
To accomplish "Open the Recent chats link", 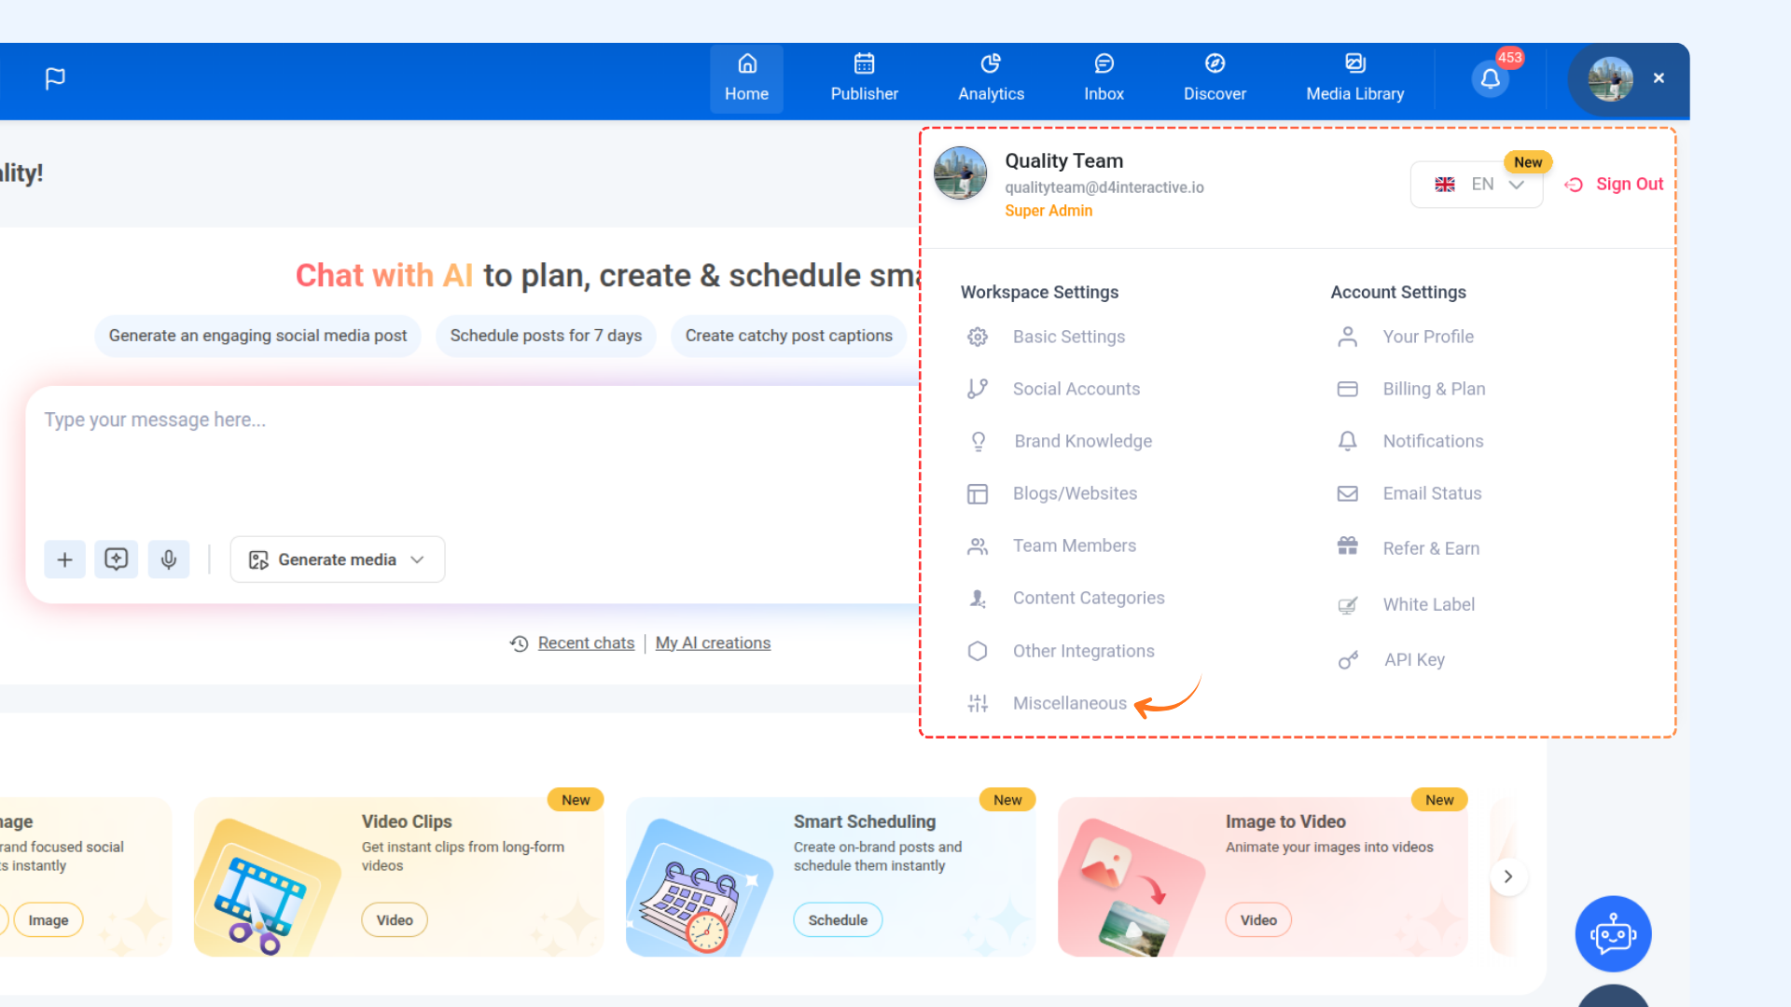I will coord(585,643).
